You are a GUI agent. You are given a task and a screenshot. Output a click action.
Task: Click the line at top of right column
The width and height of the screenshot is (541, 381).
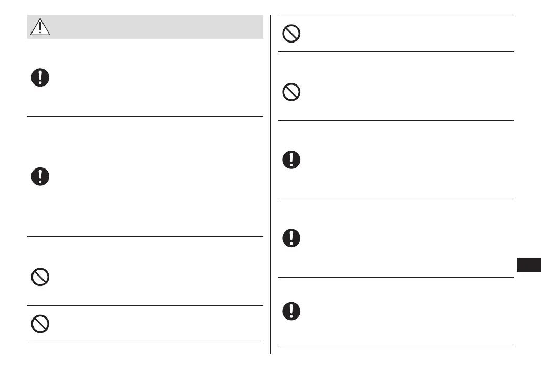click(396, 15)
